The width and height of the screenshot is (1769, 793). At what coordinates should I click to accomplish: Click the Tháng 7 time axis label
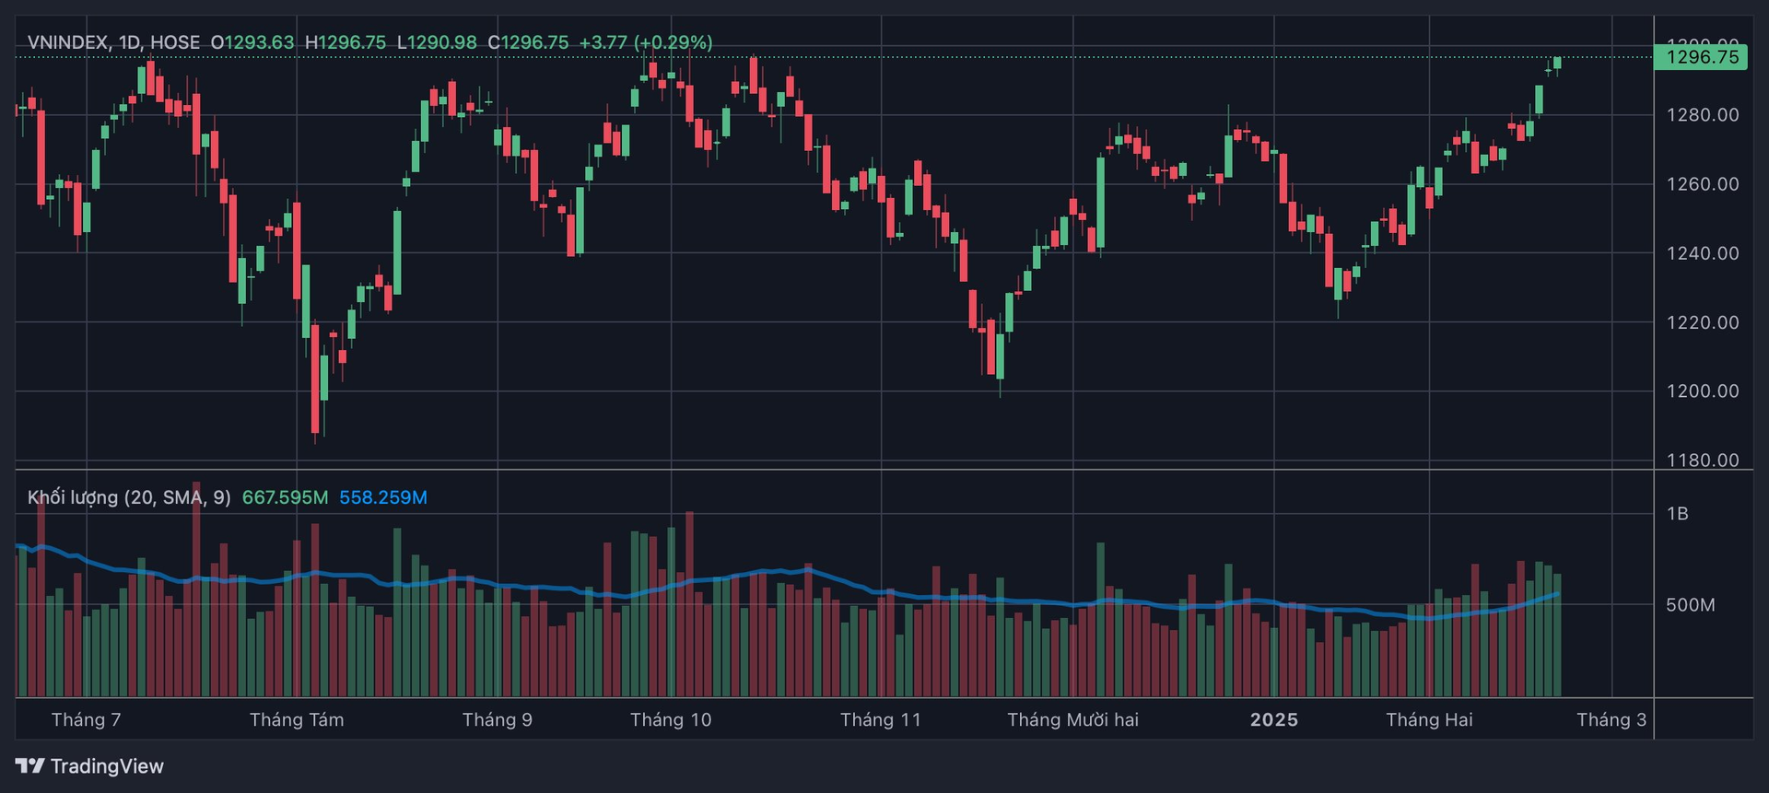coord(86,719)
